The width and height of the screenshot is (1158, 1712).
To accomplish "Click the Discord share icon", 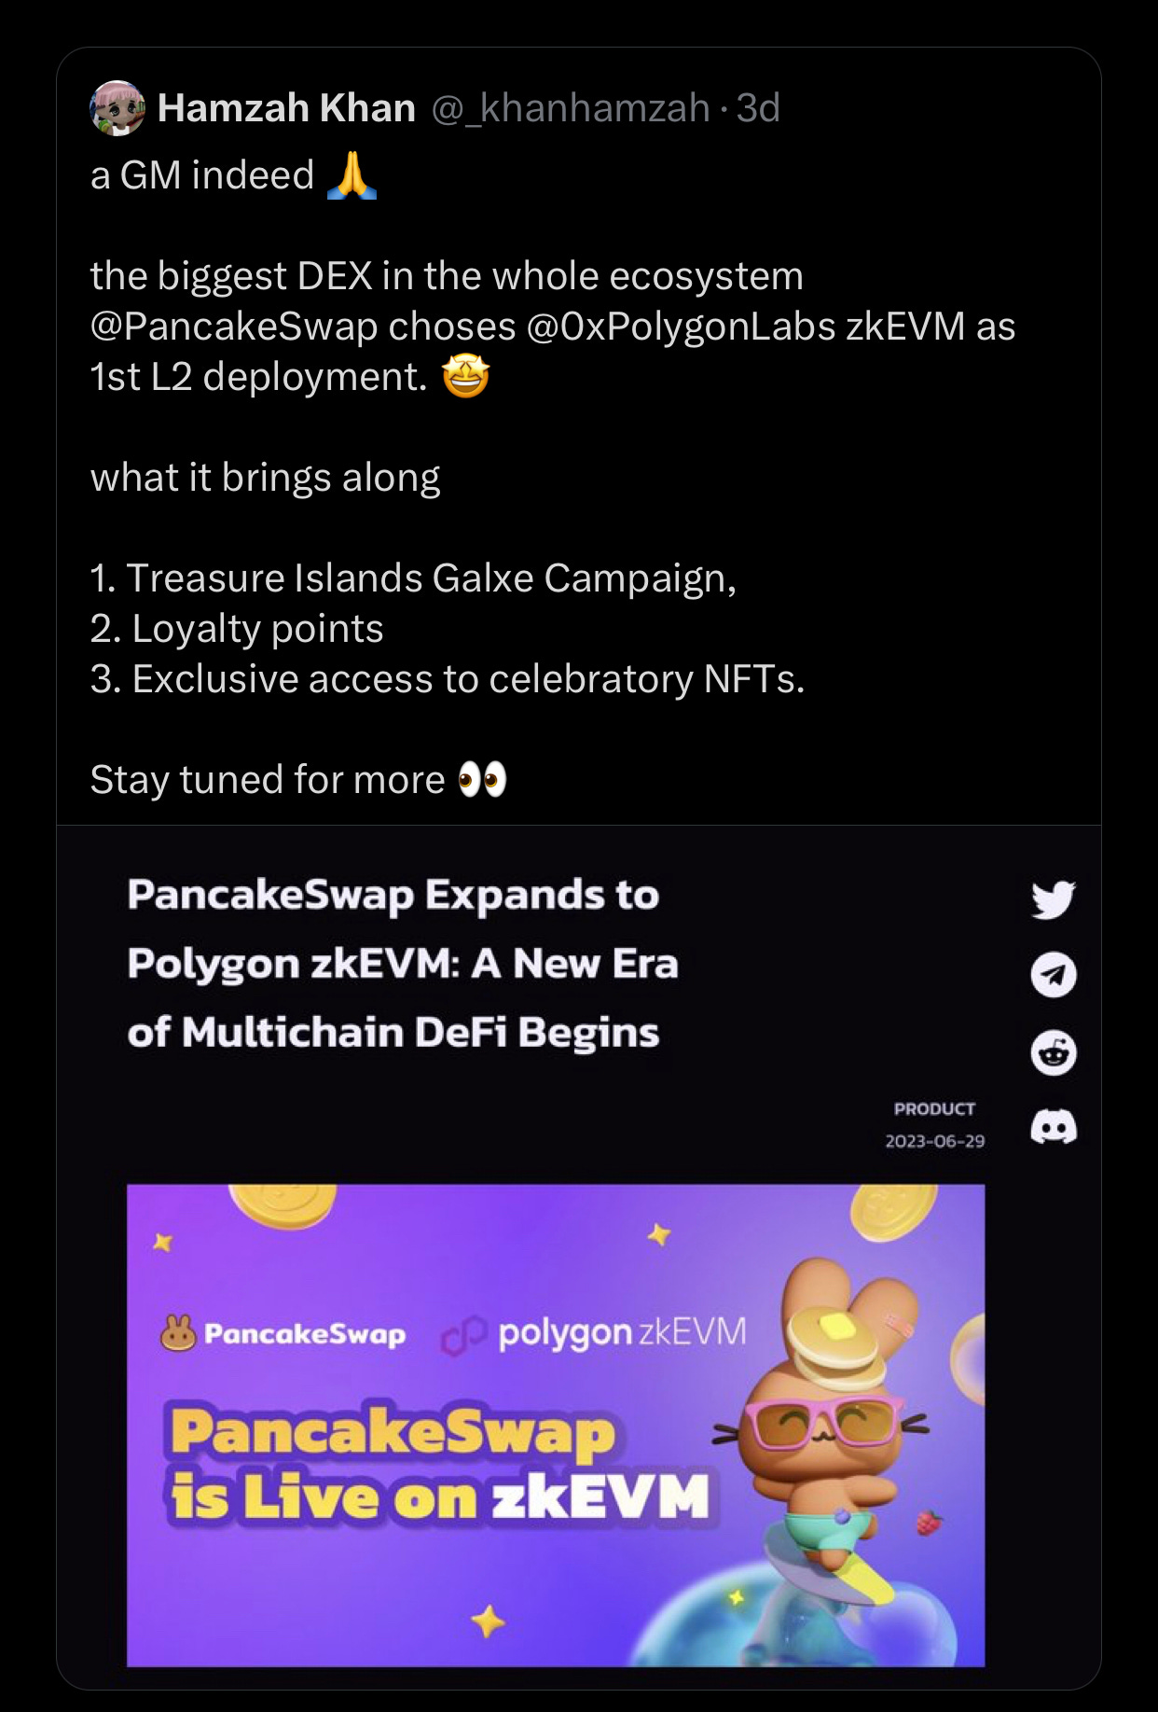I will point(1054,1127).
